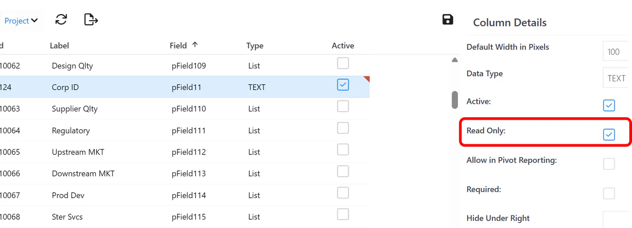632x228 pixels.
Task: Sort table by Label column header
Action: [59, 46]
